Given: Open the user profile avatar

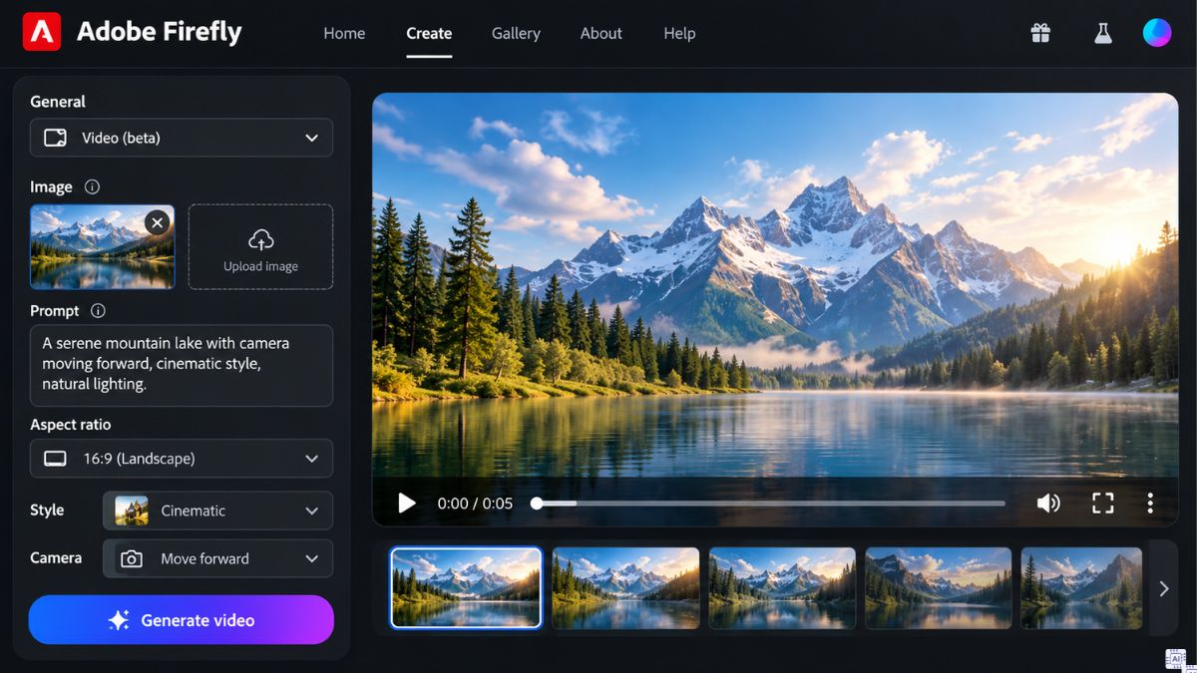Looking at the screenshot, I should click(1157, 33).
